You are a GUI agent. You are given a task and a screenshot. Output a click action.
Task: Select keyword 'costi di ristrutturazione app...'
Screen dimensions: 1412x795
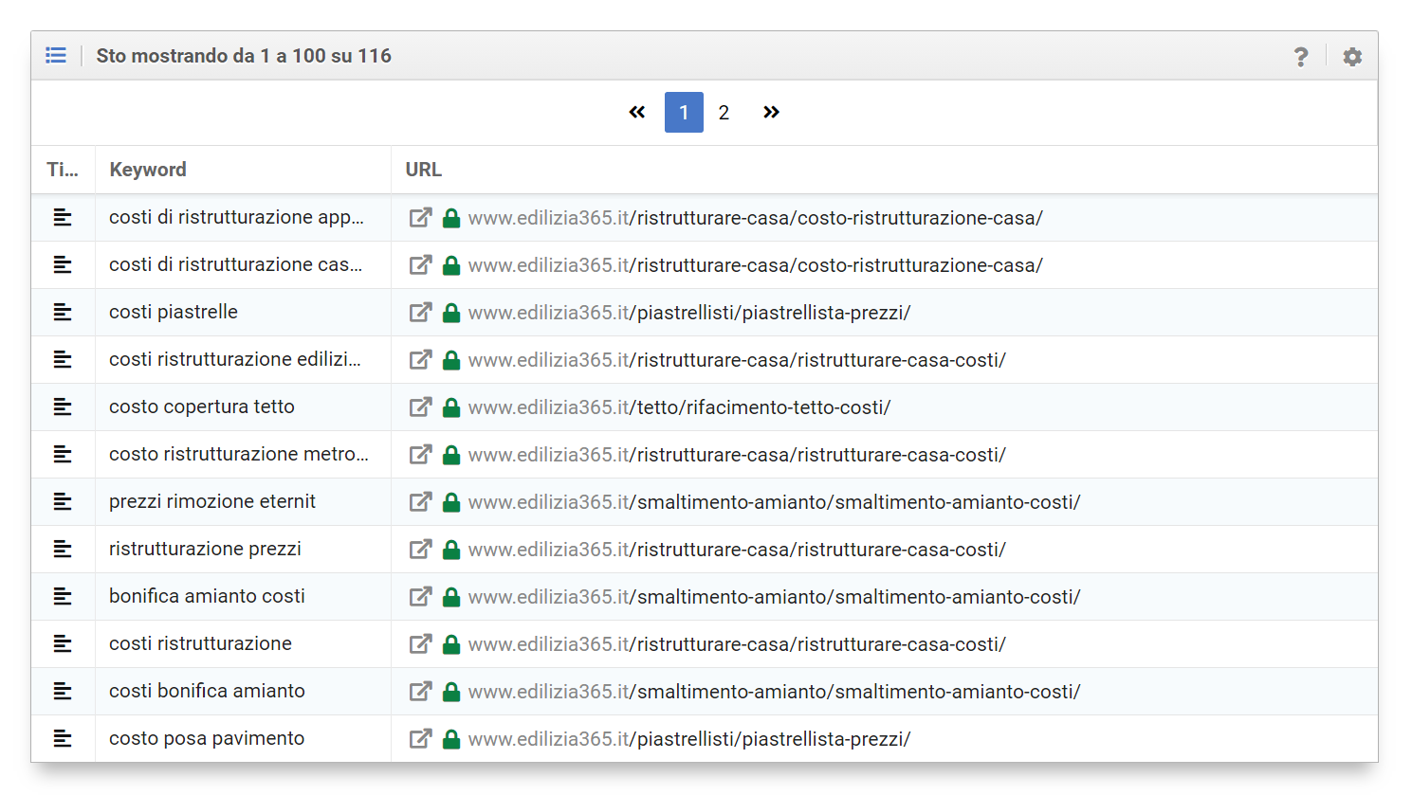(236, 217)
